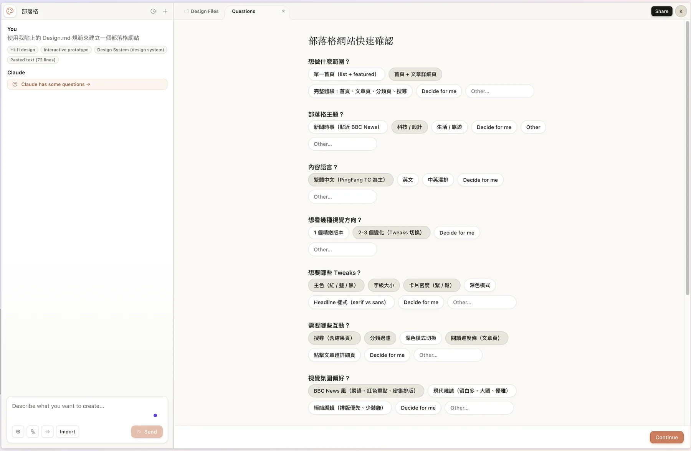Choose Decide for me under 部落格主題

click(x=494, y=127)
